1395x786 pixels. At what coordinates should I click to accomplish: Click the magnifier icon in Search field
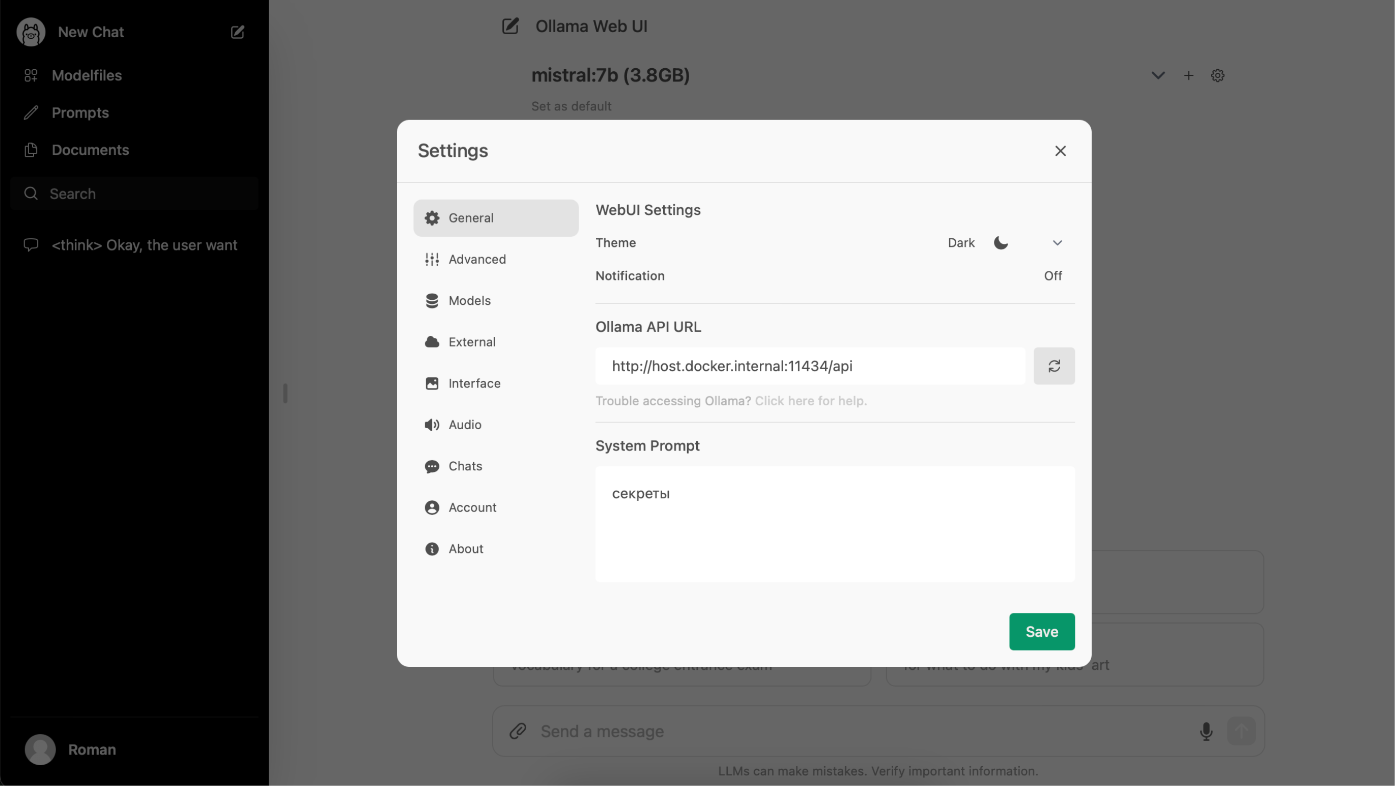pyautogui.click(x=31, y=193)
